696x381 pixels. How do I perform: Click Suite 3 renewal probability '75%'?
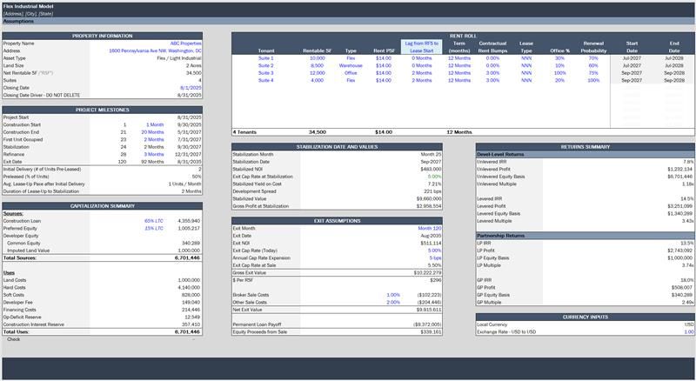[x=593, y=73]
